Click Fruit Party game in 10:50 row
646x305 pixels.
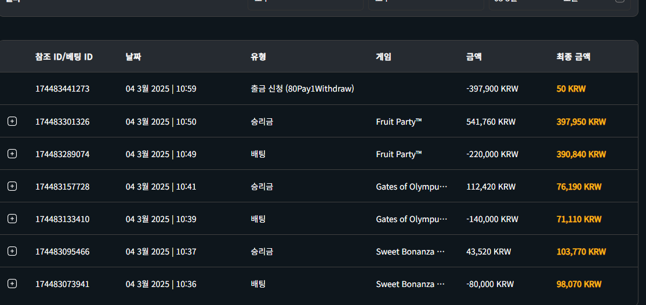(398, 122)
